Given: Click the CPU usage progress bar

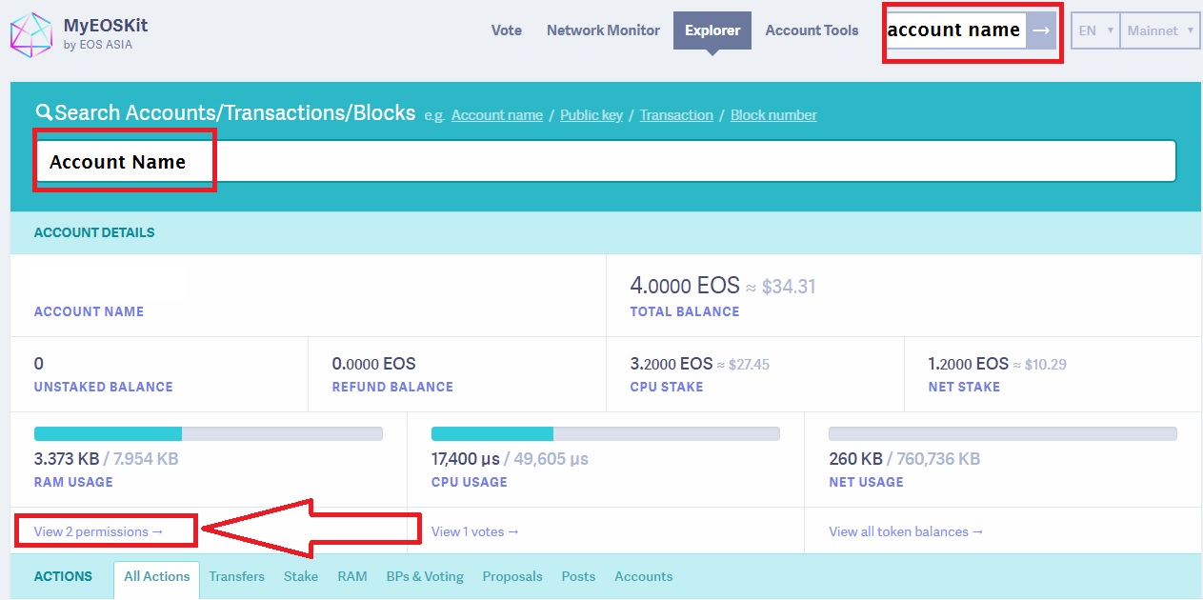Looking at the screenshot, I should click(x=605, y=433).
